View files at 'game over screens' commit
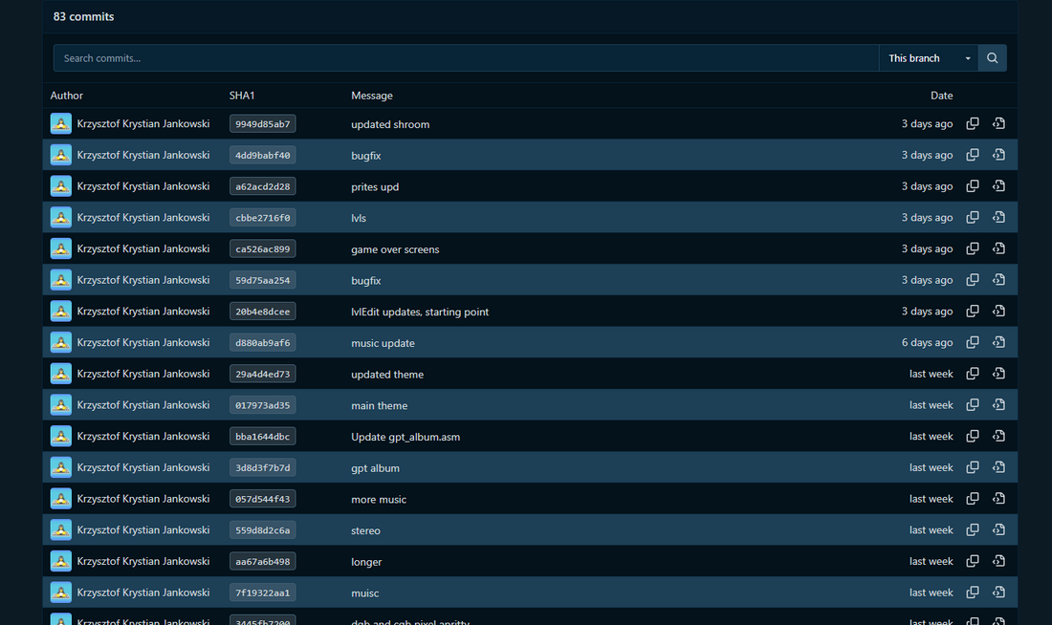The image size is (1052, 625). 999,248
